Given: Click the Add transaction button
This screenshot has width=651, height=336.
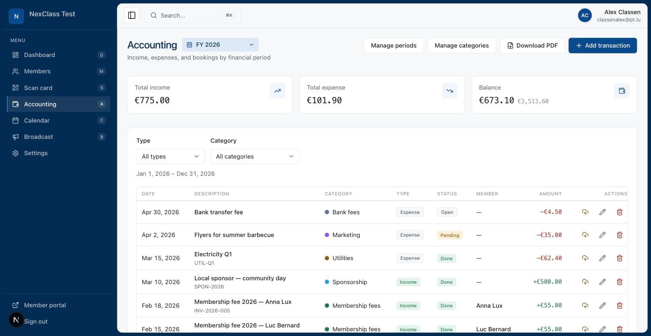Looking at the screenshot, I should point(603,45).
